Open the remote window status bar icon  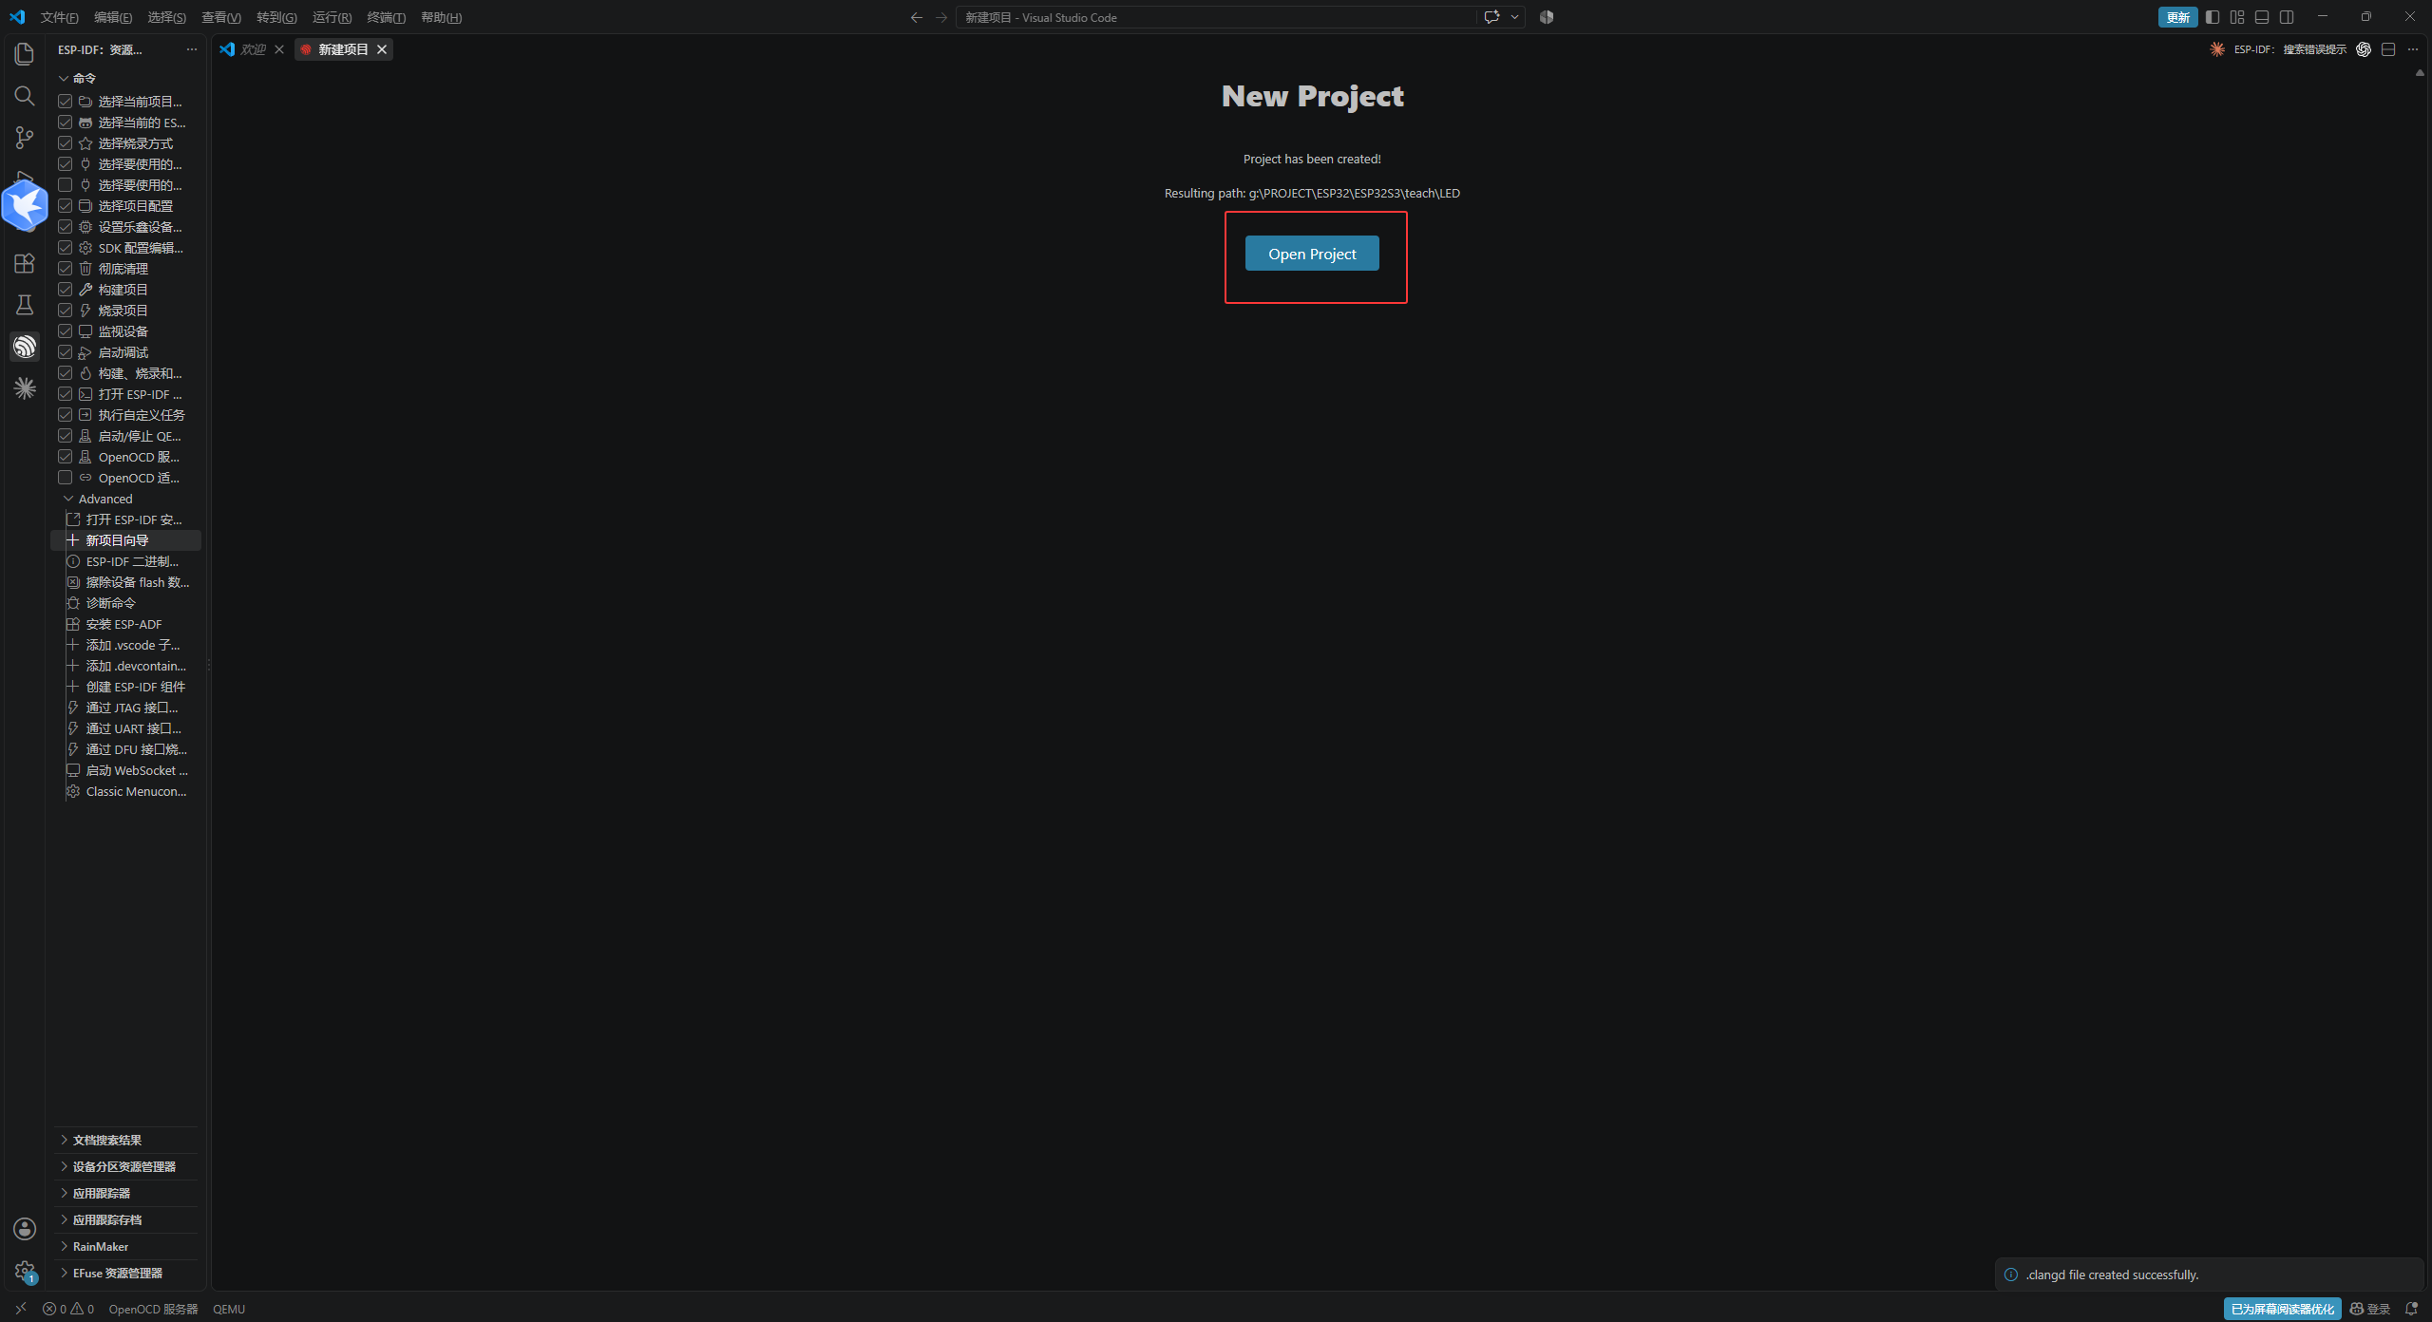pyautogui.click(x=20, y=1309)
